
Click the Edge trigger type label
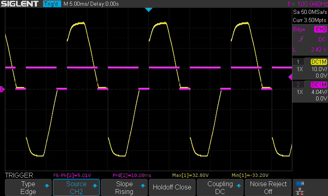[299, 29]
